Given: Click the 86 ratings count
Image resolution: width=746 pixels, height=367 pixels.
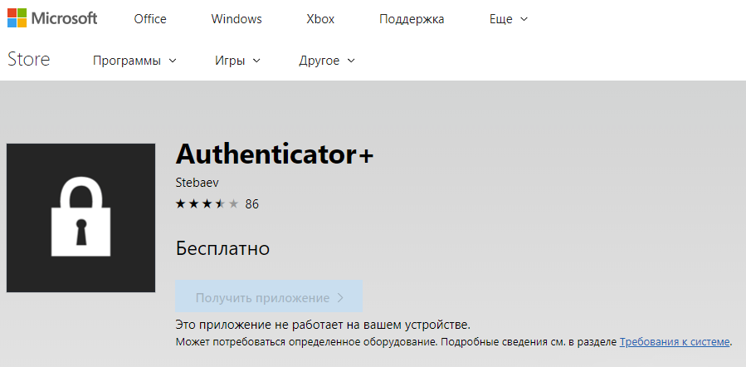Looking at the screenshot, I should (x=251, y=204).
